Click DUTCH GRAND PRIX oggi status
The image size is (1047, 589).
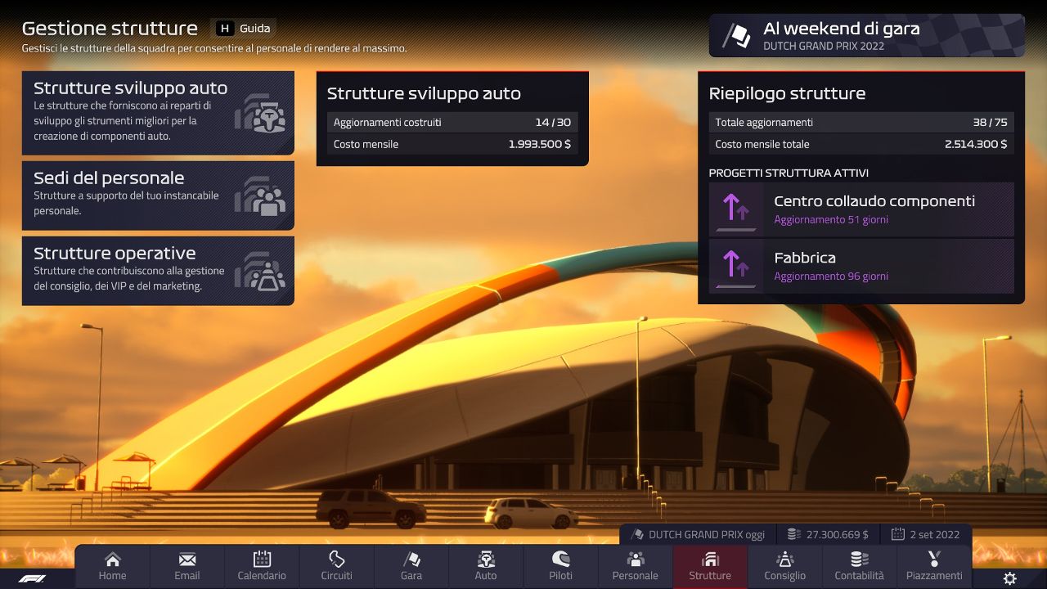tap(698, 534)
